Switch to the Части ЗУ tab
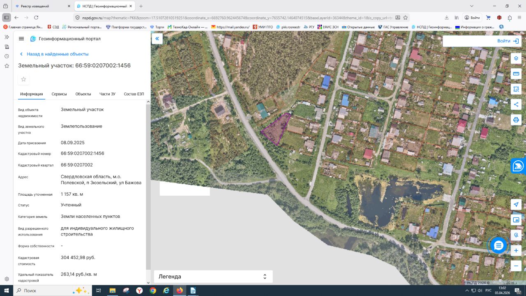The height and width of the screenshot is (296, 526). [107, 94]
